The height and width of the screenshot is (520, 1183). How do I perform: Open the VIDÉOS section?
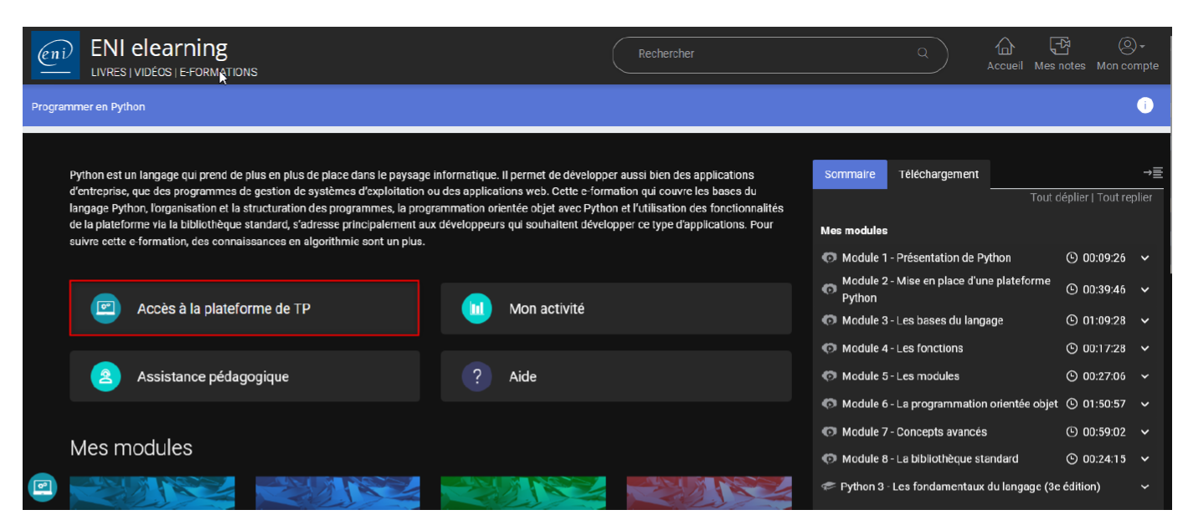[x=152, y=72]
